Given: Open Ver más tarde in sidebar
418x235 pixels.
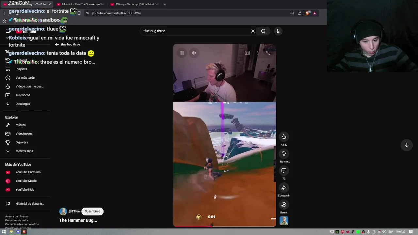Looking at the screenshot, I should [x=25, y=78].
